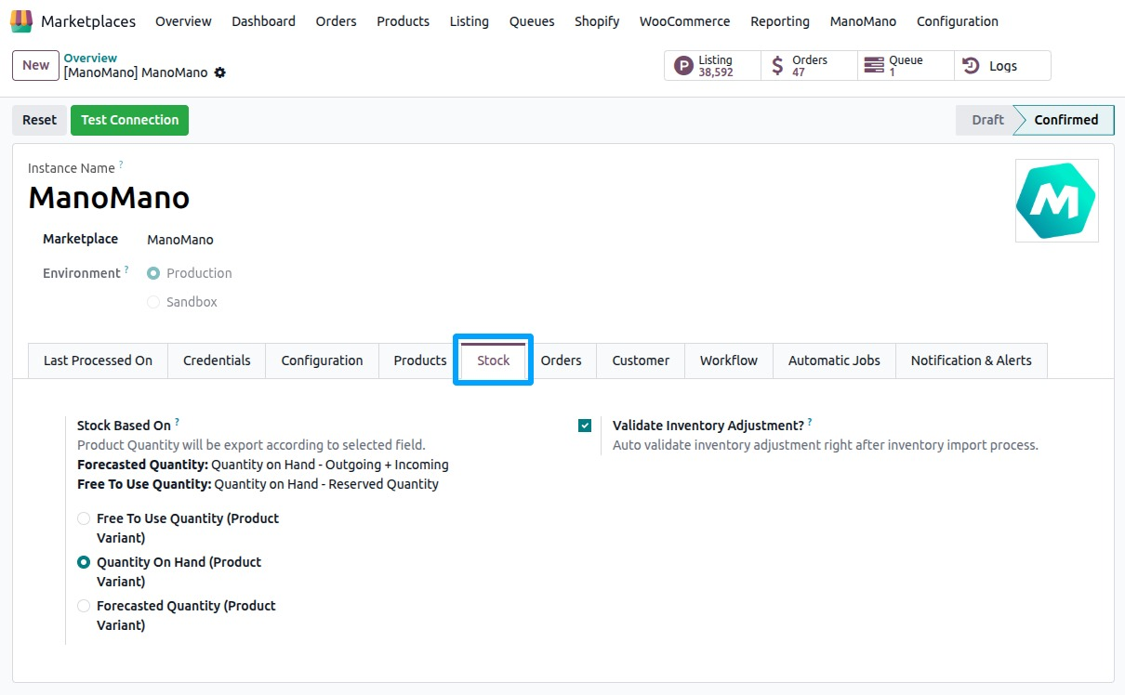Click the Instance Name field ManoMano

pos(109,198)
